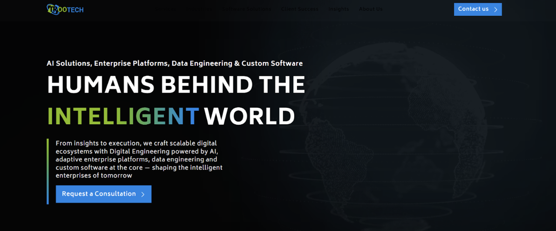Expand the Software Solutions menu
This screenshot has height=231, width=556.
[x=247, y=9]
